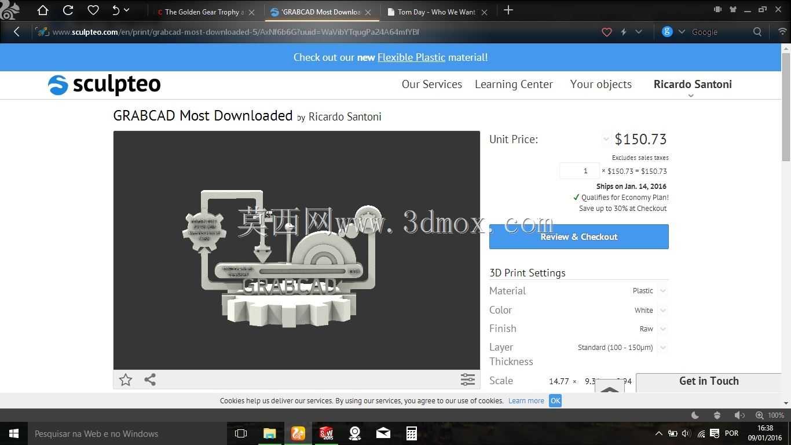Click the scroll-to-top chevron button
791x445 pixels.
(x=610, y=387)
